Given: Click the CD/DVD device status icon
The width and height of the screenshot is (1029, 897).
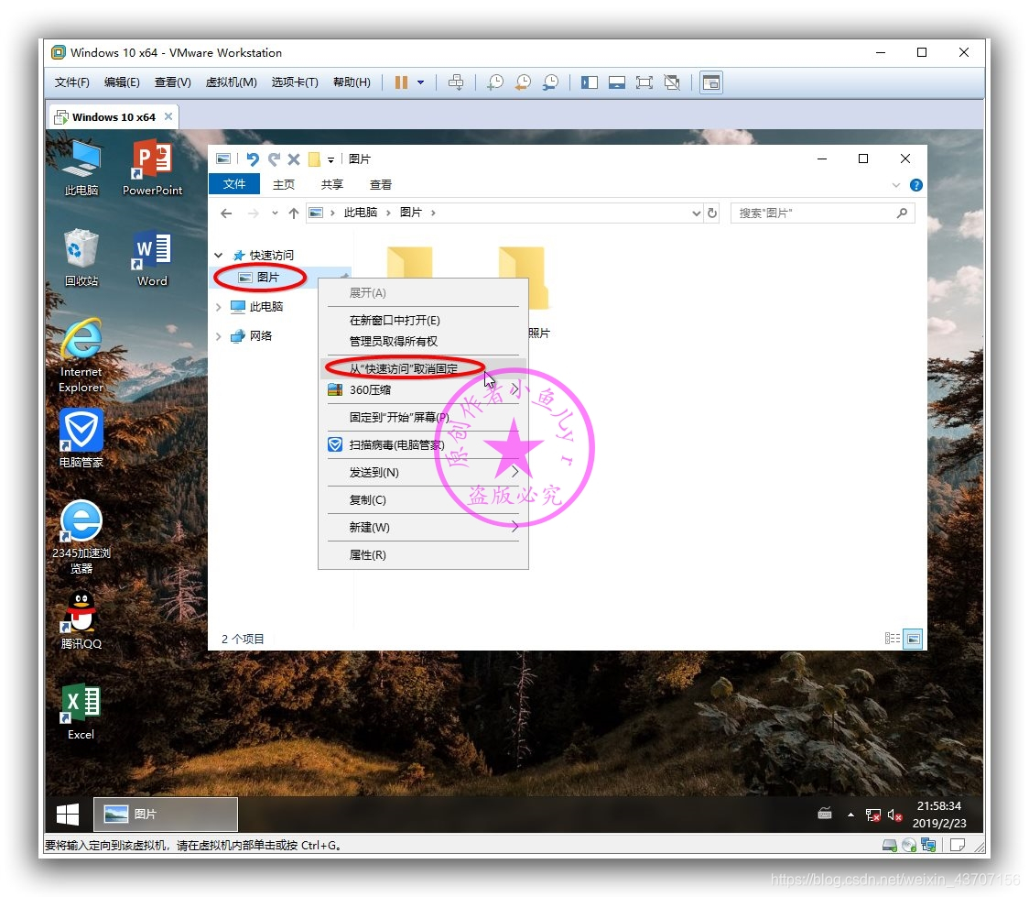Looking at the screenshot, I should [x=907, y=845].
